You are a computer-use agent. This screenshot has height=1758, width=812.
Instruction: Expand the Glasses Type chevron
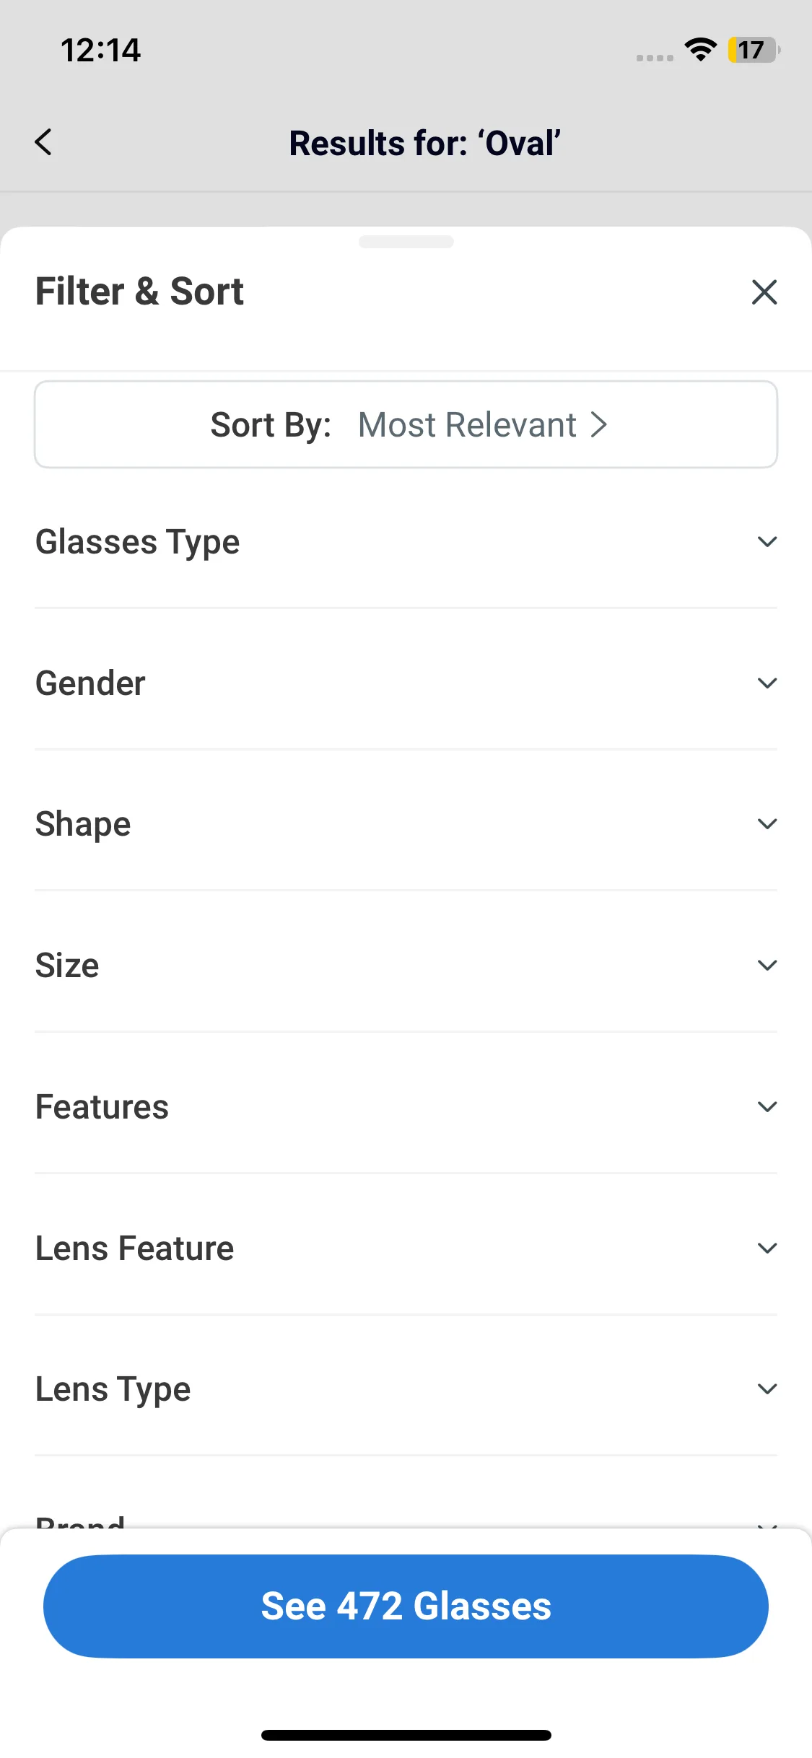[x=767, y=541]
